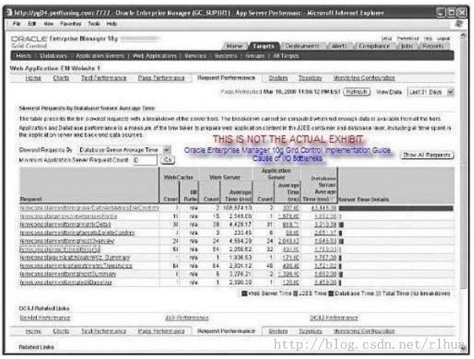
Task: Click the Database Time legend square
Action: click(x=331, y=293)
